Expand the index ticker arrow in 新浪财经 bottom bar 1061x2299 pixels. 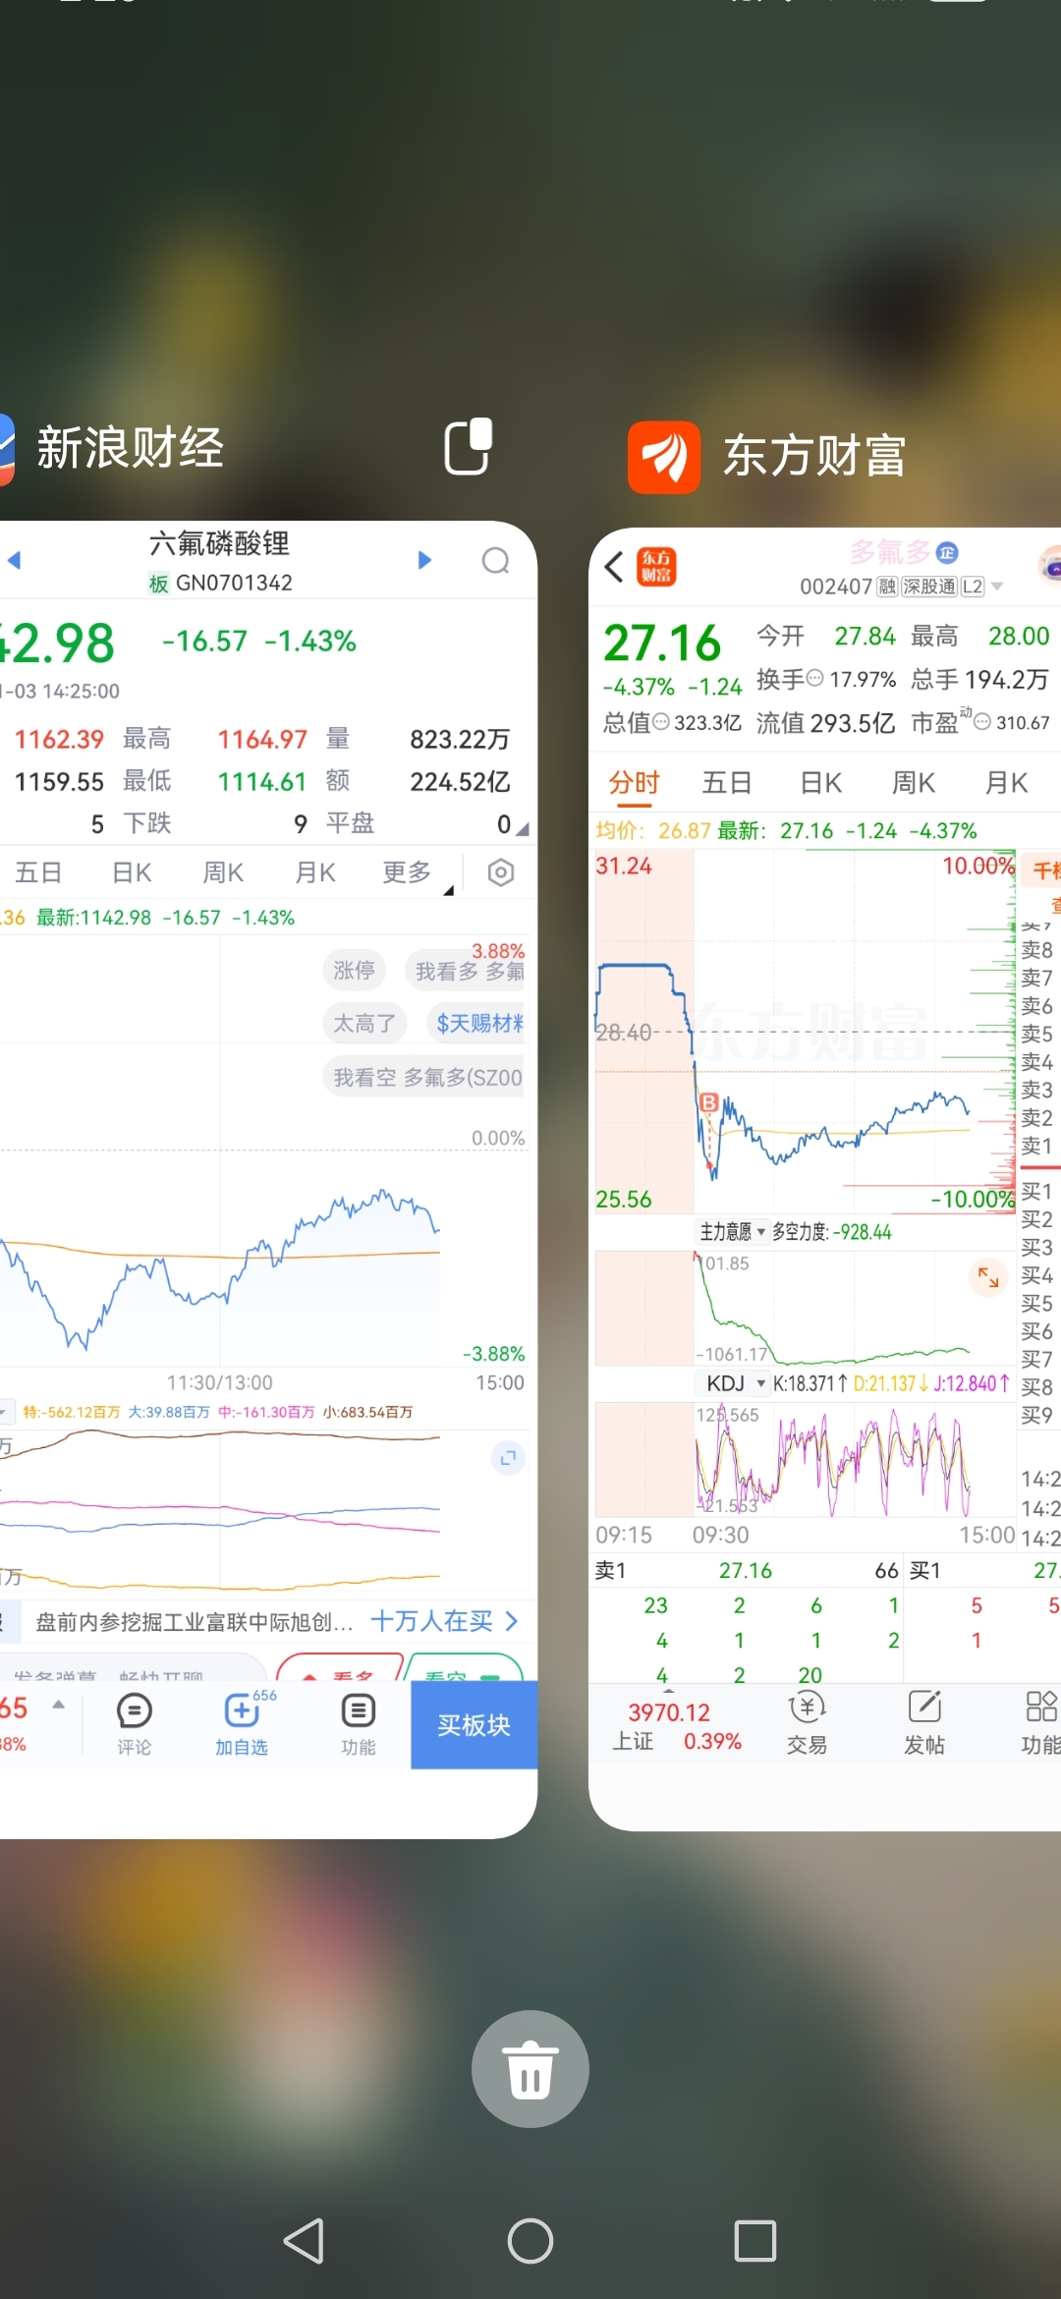coord(59,1705)
